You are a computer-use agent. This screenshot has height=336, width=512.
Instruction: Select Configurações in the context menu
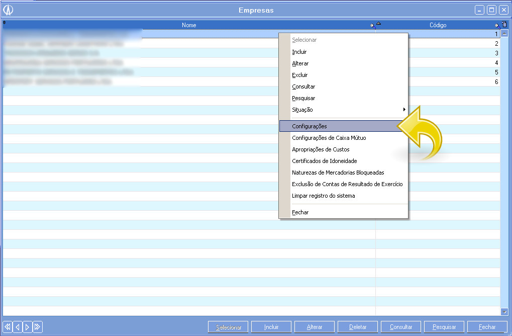click(x=309, y=126)
